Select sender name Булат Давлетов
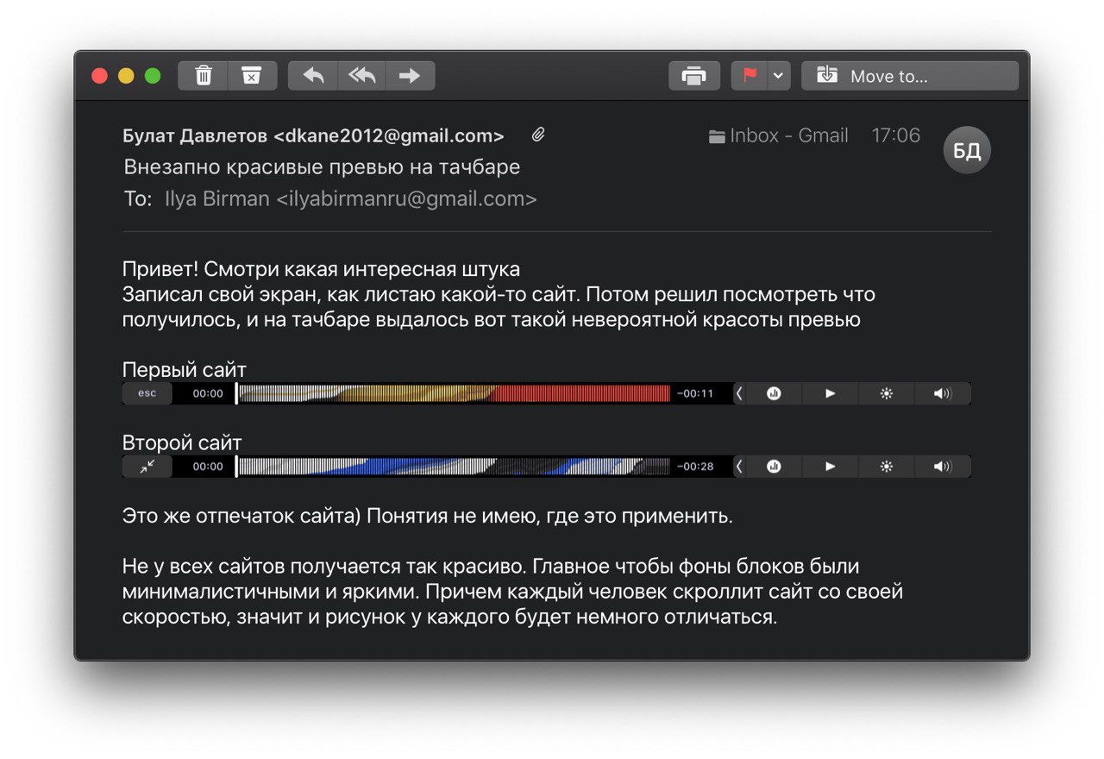This screenshot has width=1104, height=759. pyautogui.click(x=196, y=135)
